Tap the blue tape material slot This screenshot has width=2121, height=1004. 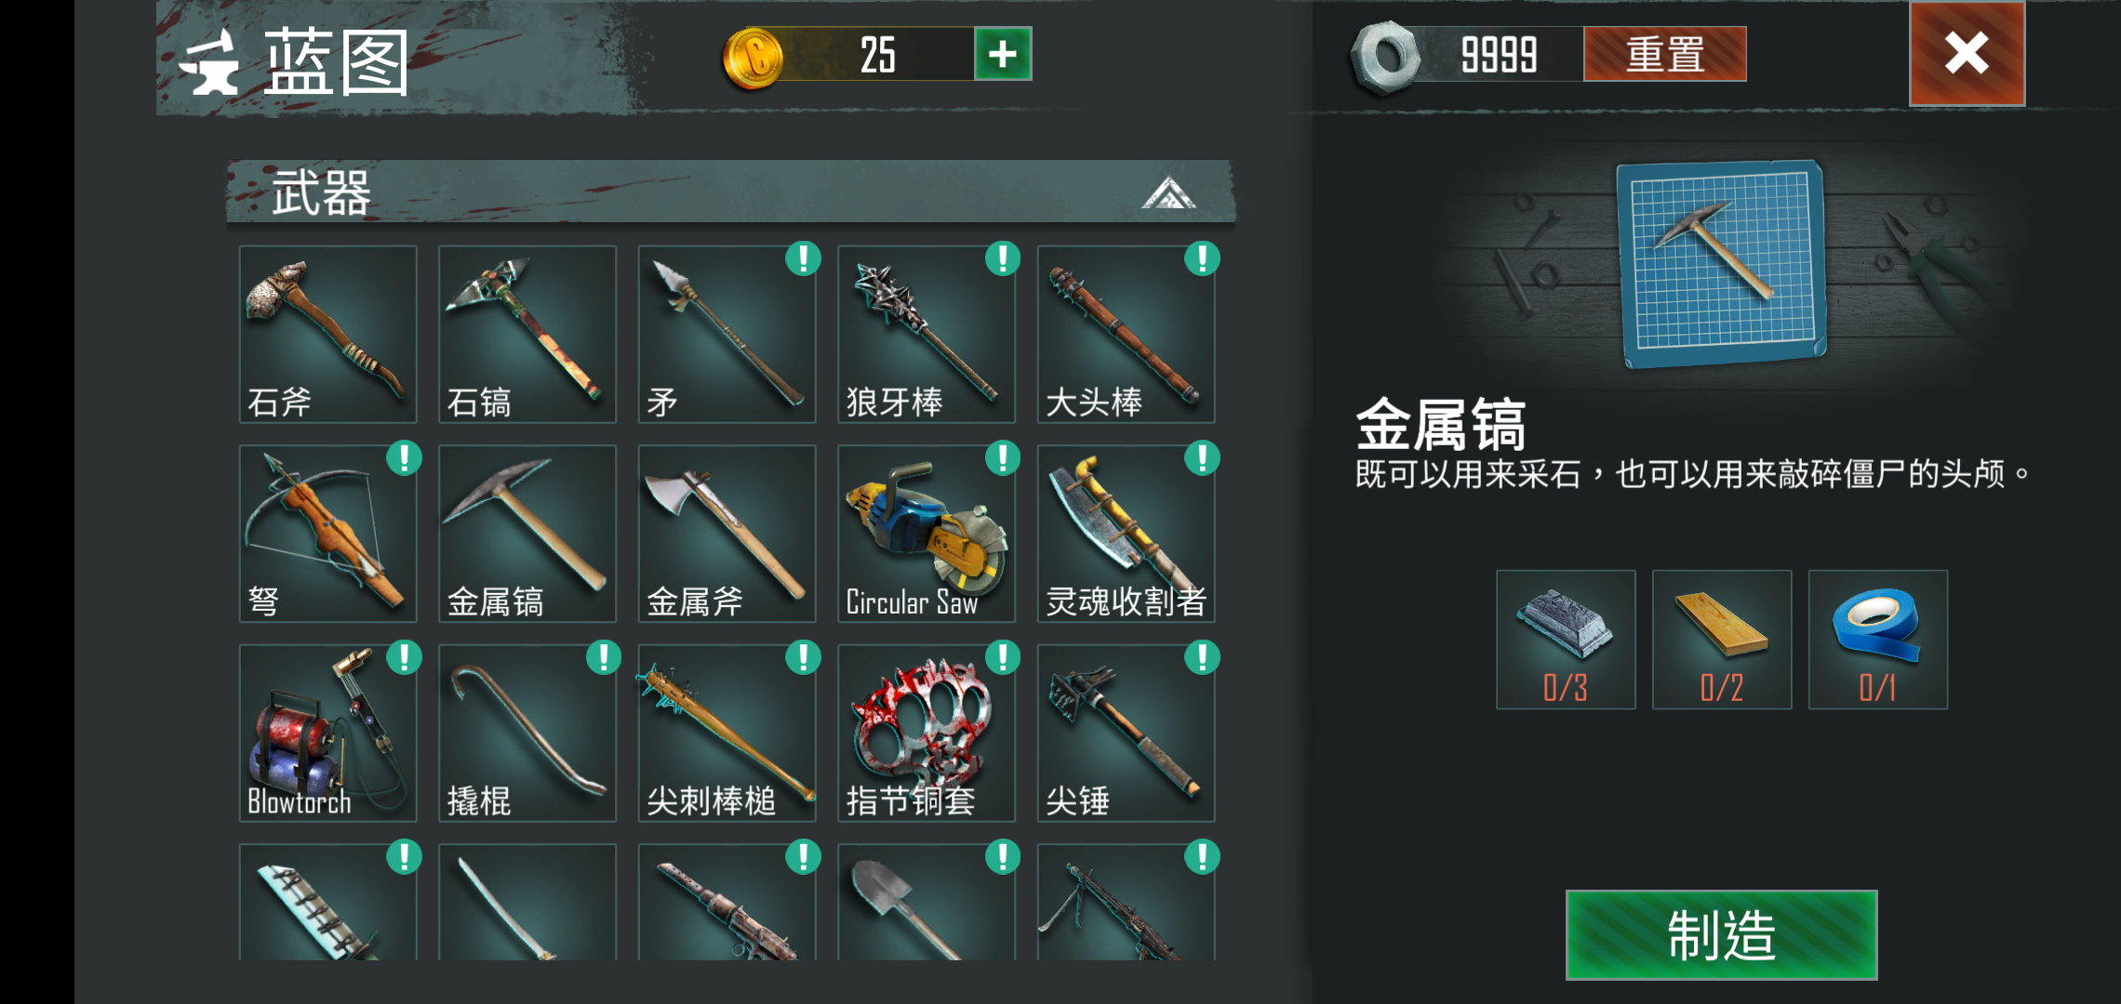click(x=1877, y=640)
